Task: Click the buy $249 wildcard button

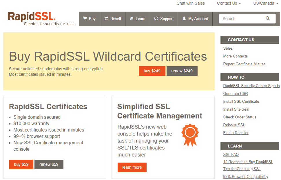Action: pos(152,71)
